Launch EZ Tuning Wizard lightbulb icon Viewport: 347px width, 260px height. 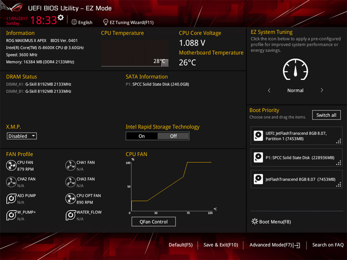pos(106,22)
